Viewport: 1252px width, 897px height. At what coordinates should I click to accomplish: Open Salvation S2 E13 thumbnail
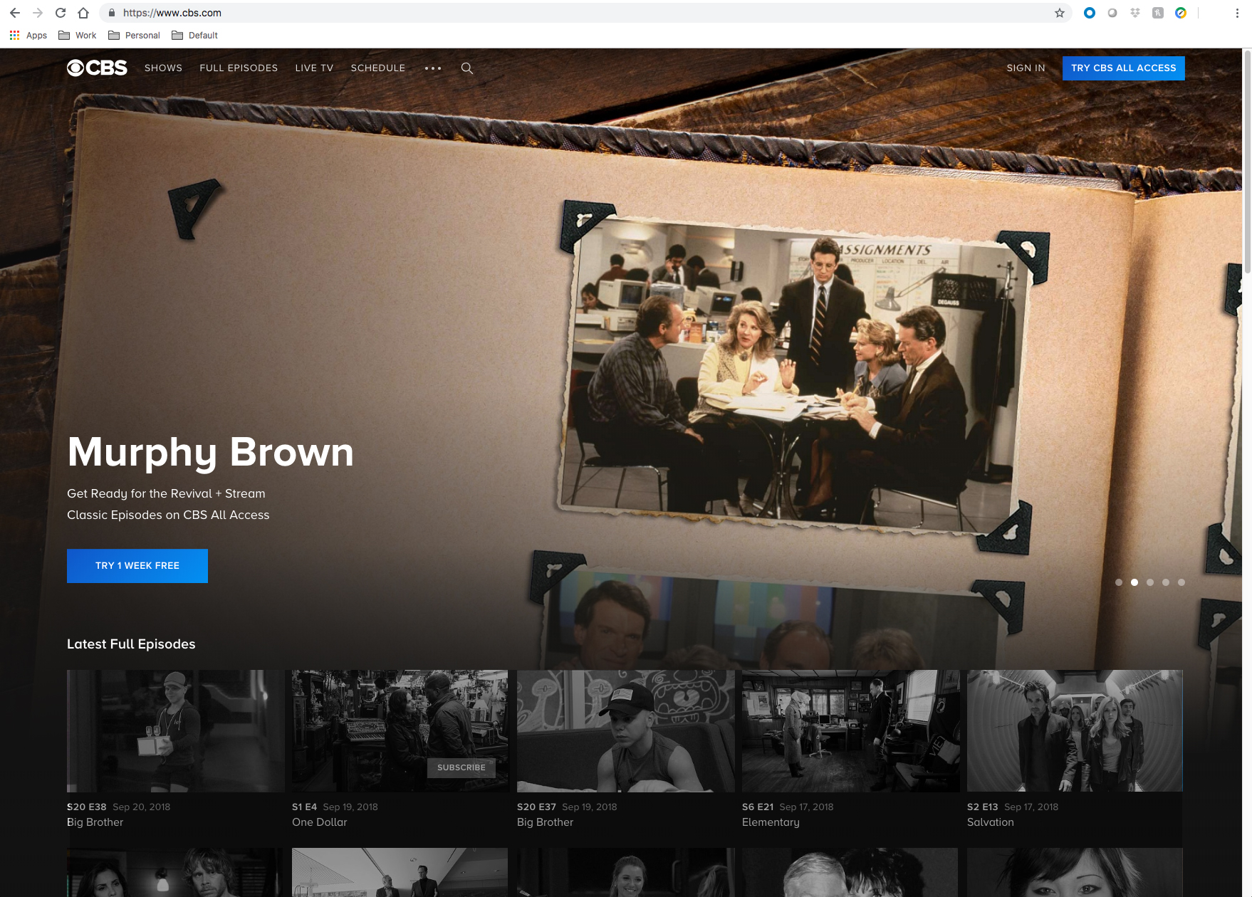1075,731
